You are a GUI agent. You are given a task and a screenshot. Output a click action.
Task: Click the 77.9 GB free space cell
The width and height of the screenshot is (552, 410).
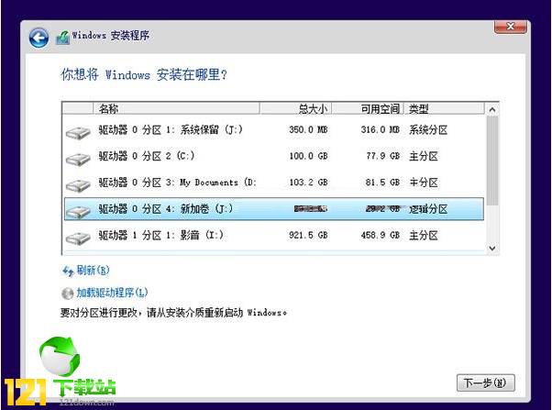click(383, 156)
